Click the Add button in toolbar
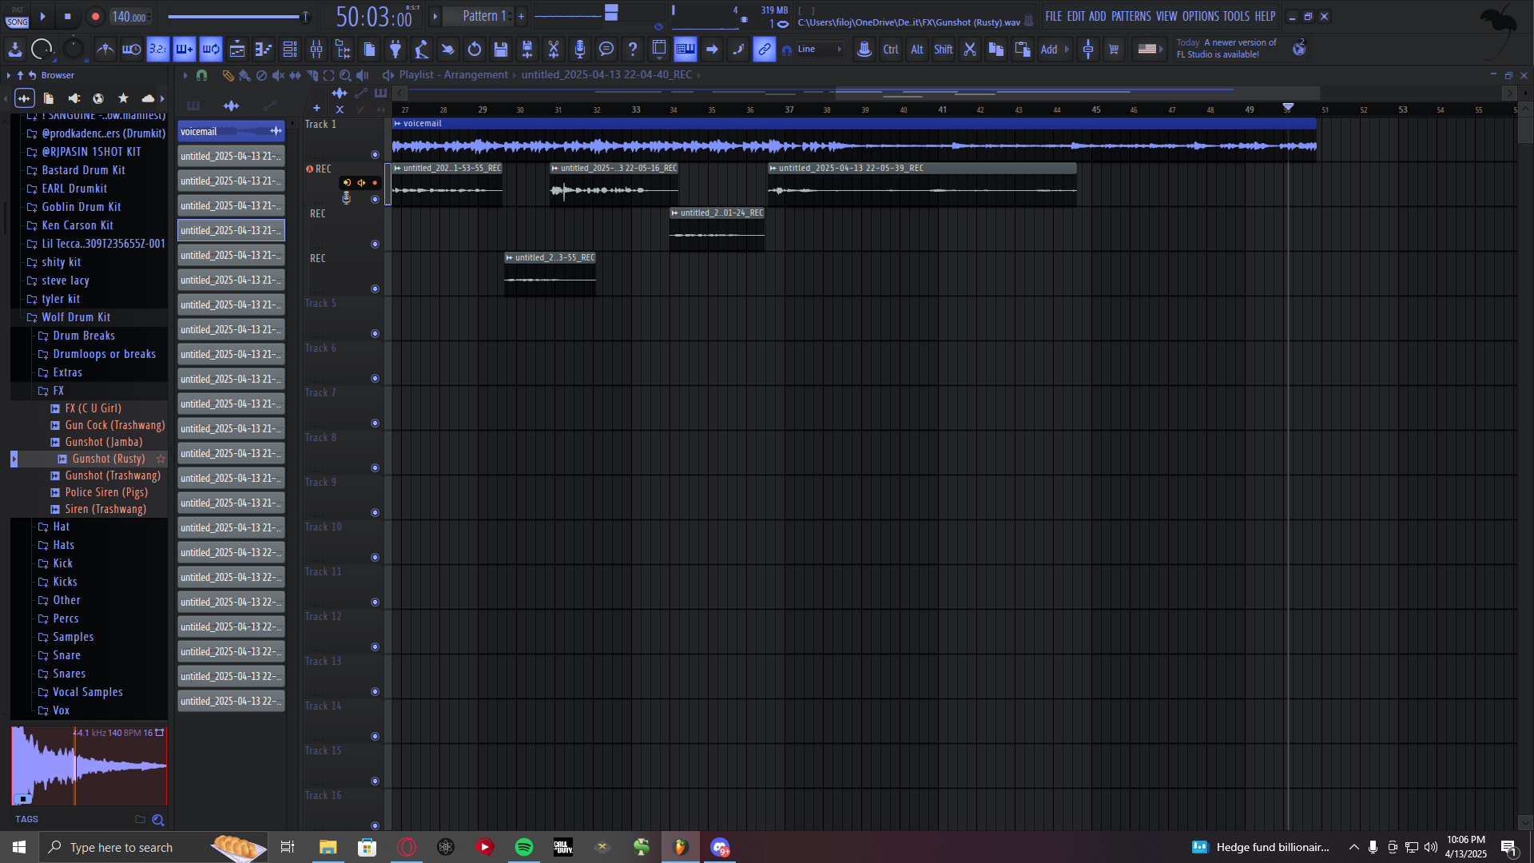Screen dimensions: 1534x863 tap(1049, 50)
